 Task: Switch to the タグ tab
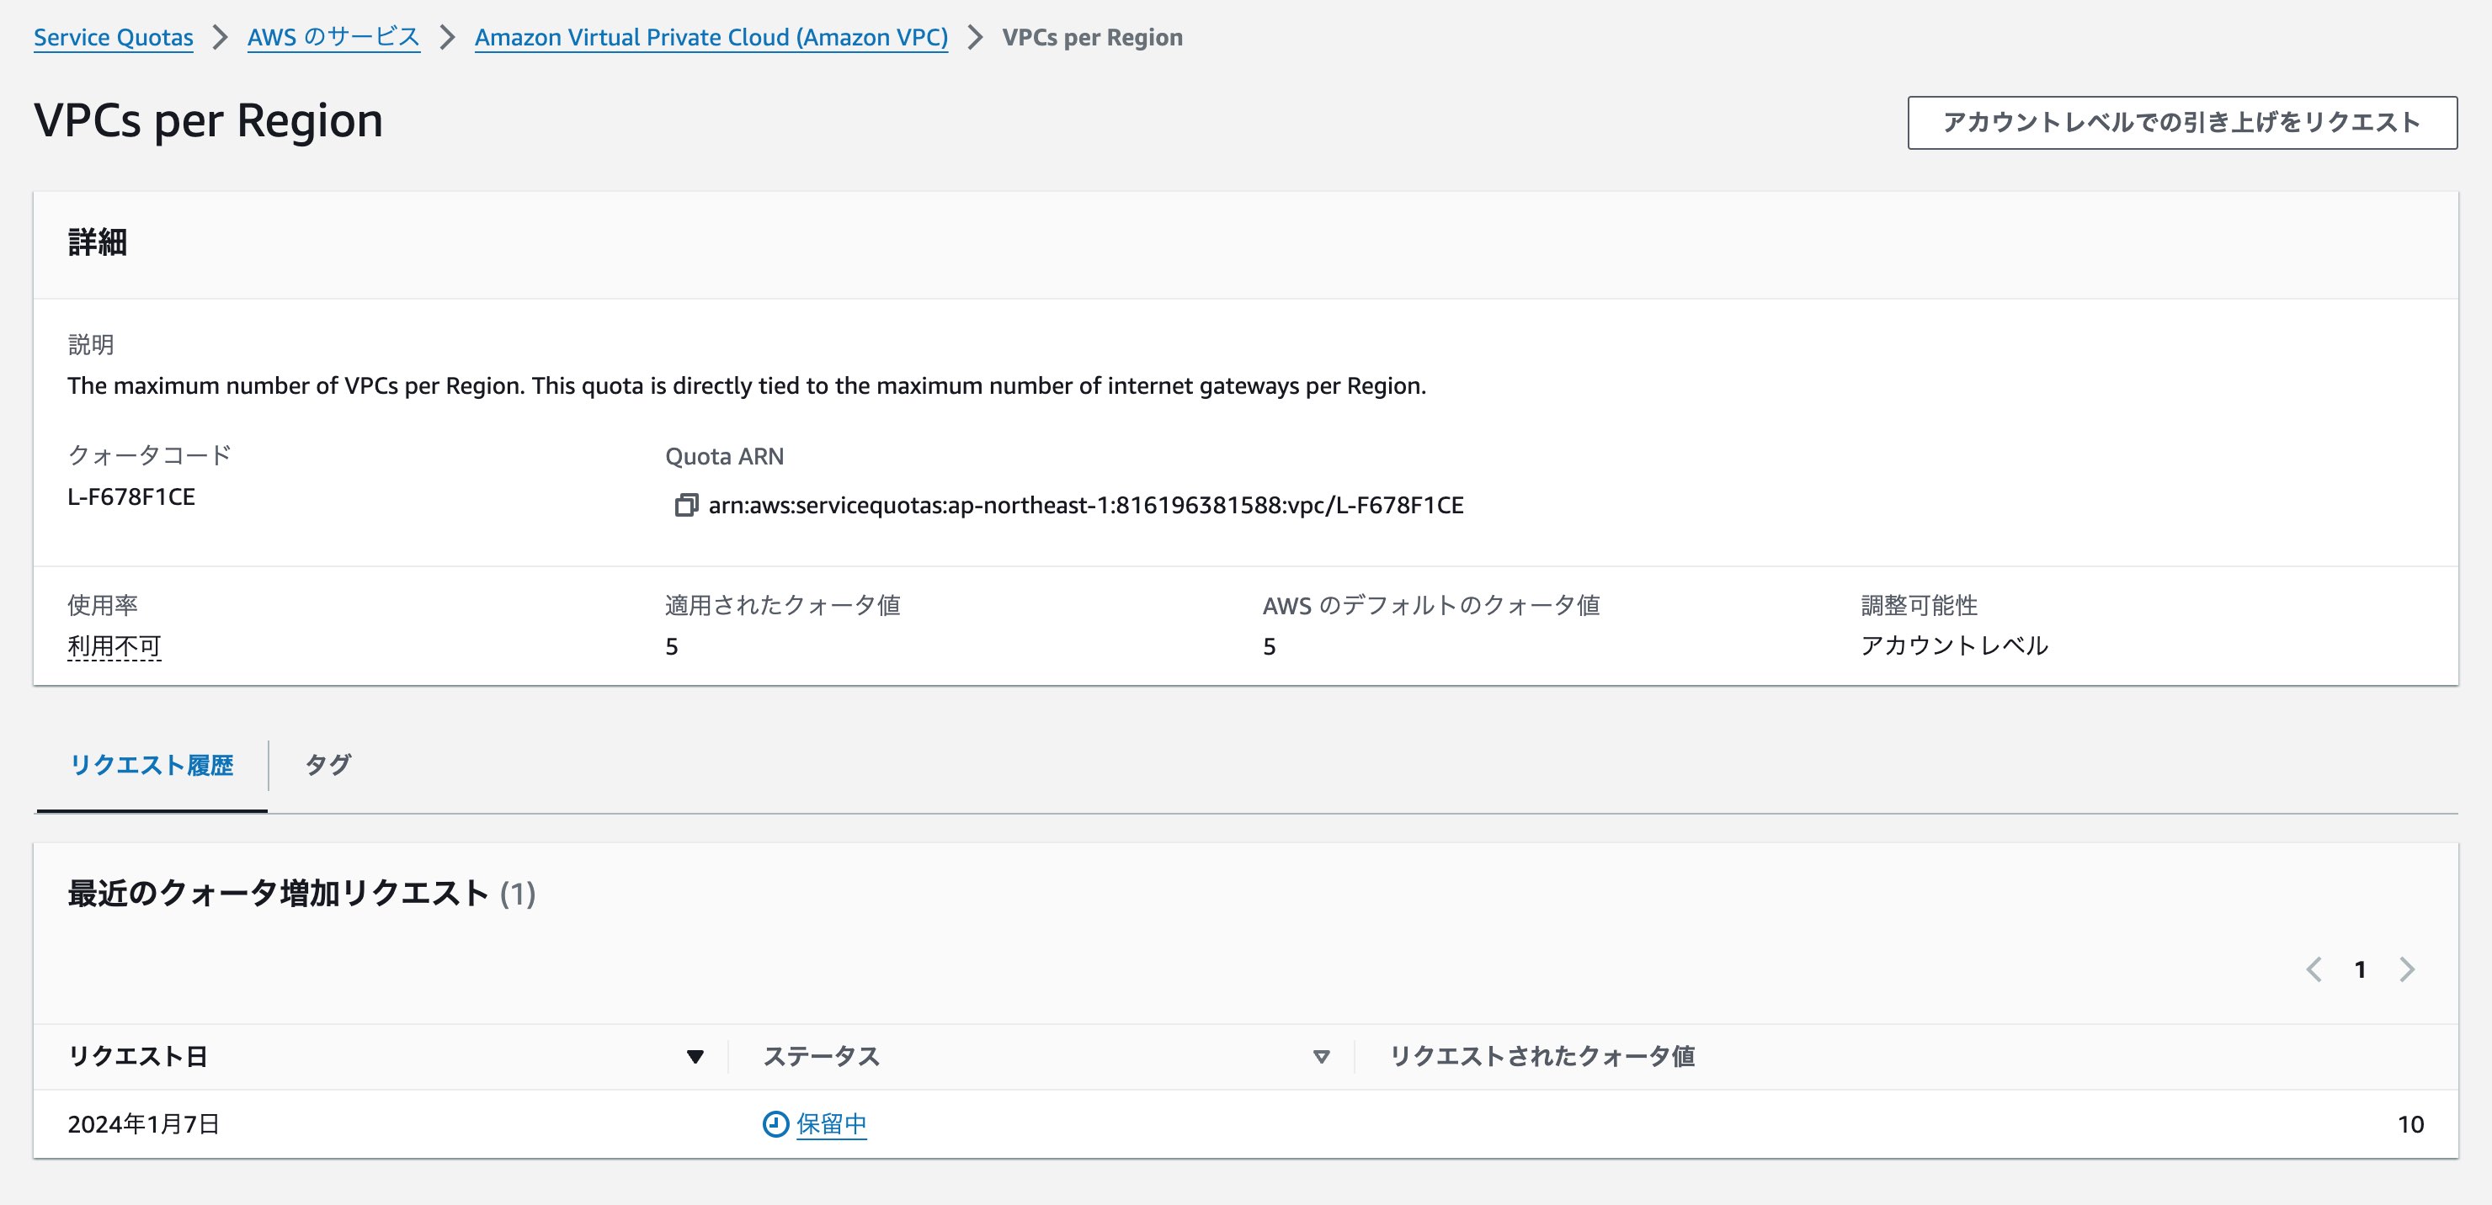pos(328,765)
